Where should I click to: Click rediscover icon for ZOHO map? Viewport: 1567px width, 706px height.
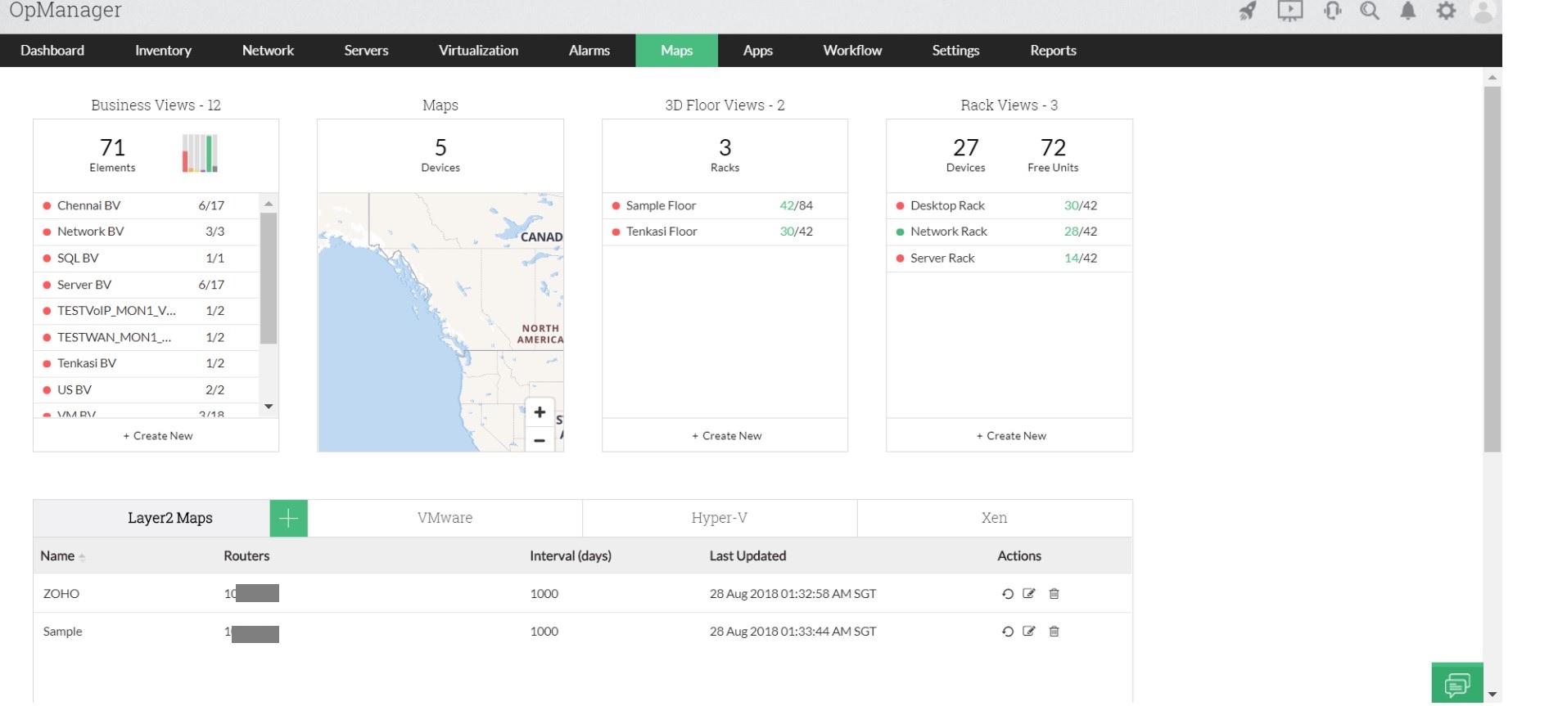(x=1008, y=594)
